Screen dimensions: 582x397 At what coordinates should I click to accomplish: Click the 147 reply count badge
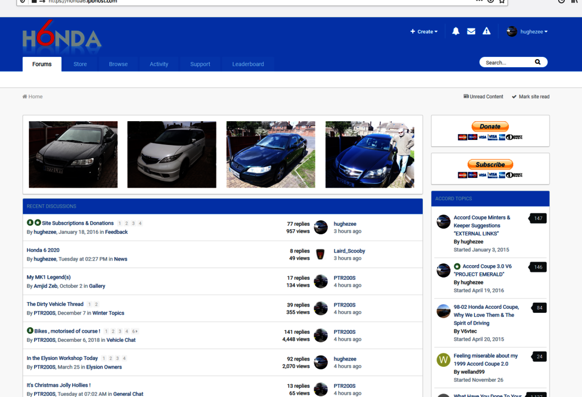click(538, 218)
